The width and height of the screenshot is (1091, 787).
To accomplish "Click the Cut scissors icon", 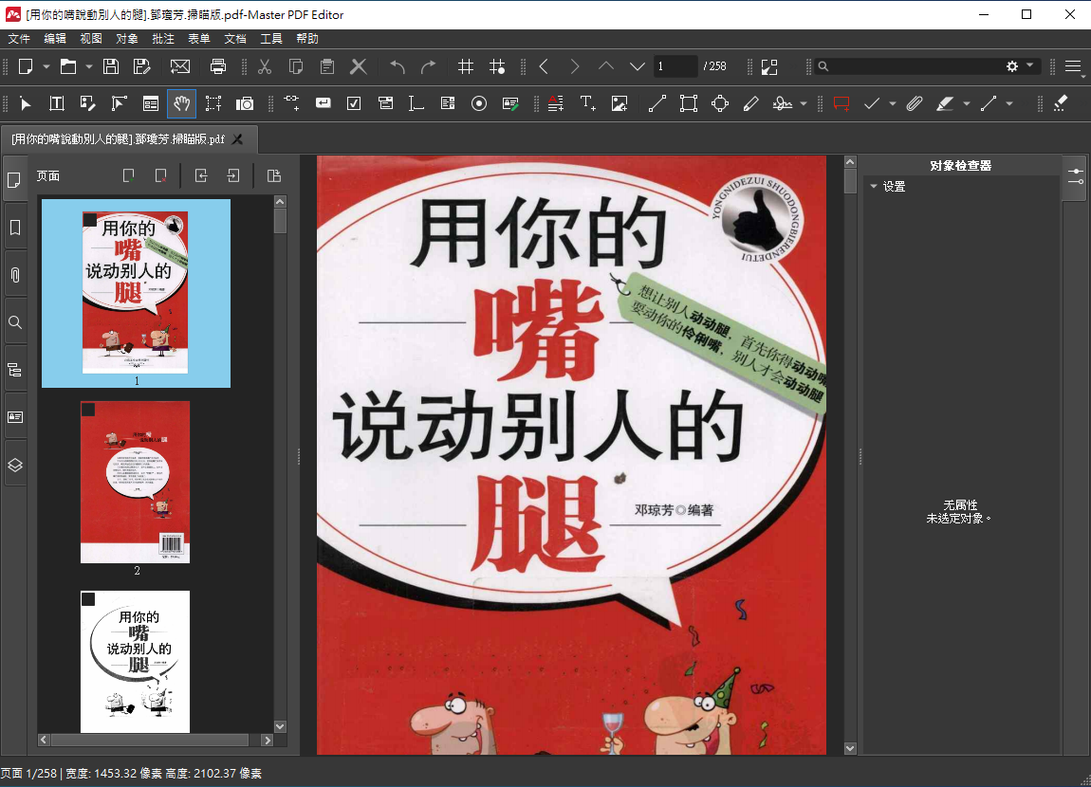I will (x=265, y=66).
